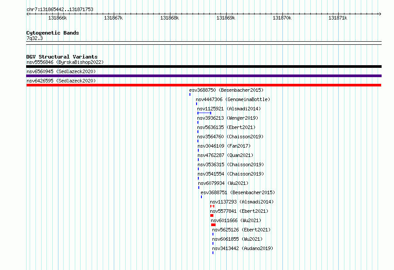Open variant nsv3936213 (Wenger2019)
This screenshot has height=270, width=394.
[x=228, y=118]
